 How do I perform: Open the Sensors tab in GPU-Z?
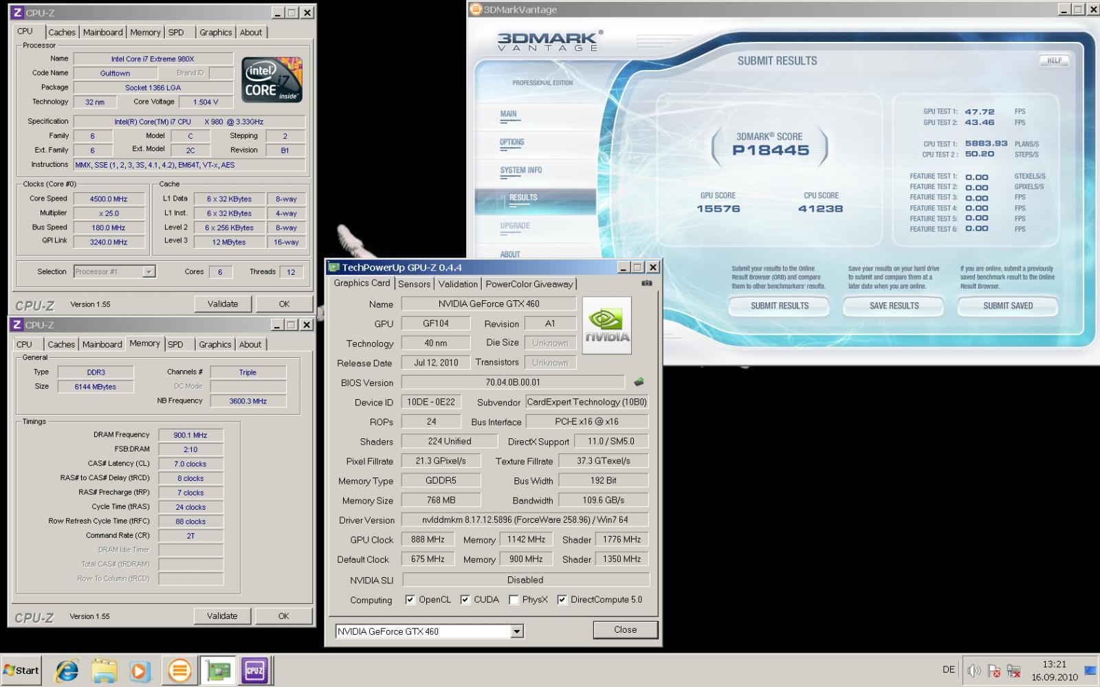click(414, 284)
